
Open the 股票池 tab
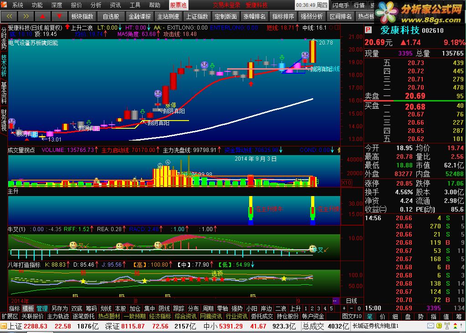point(178,5)
